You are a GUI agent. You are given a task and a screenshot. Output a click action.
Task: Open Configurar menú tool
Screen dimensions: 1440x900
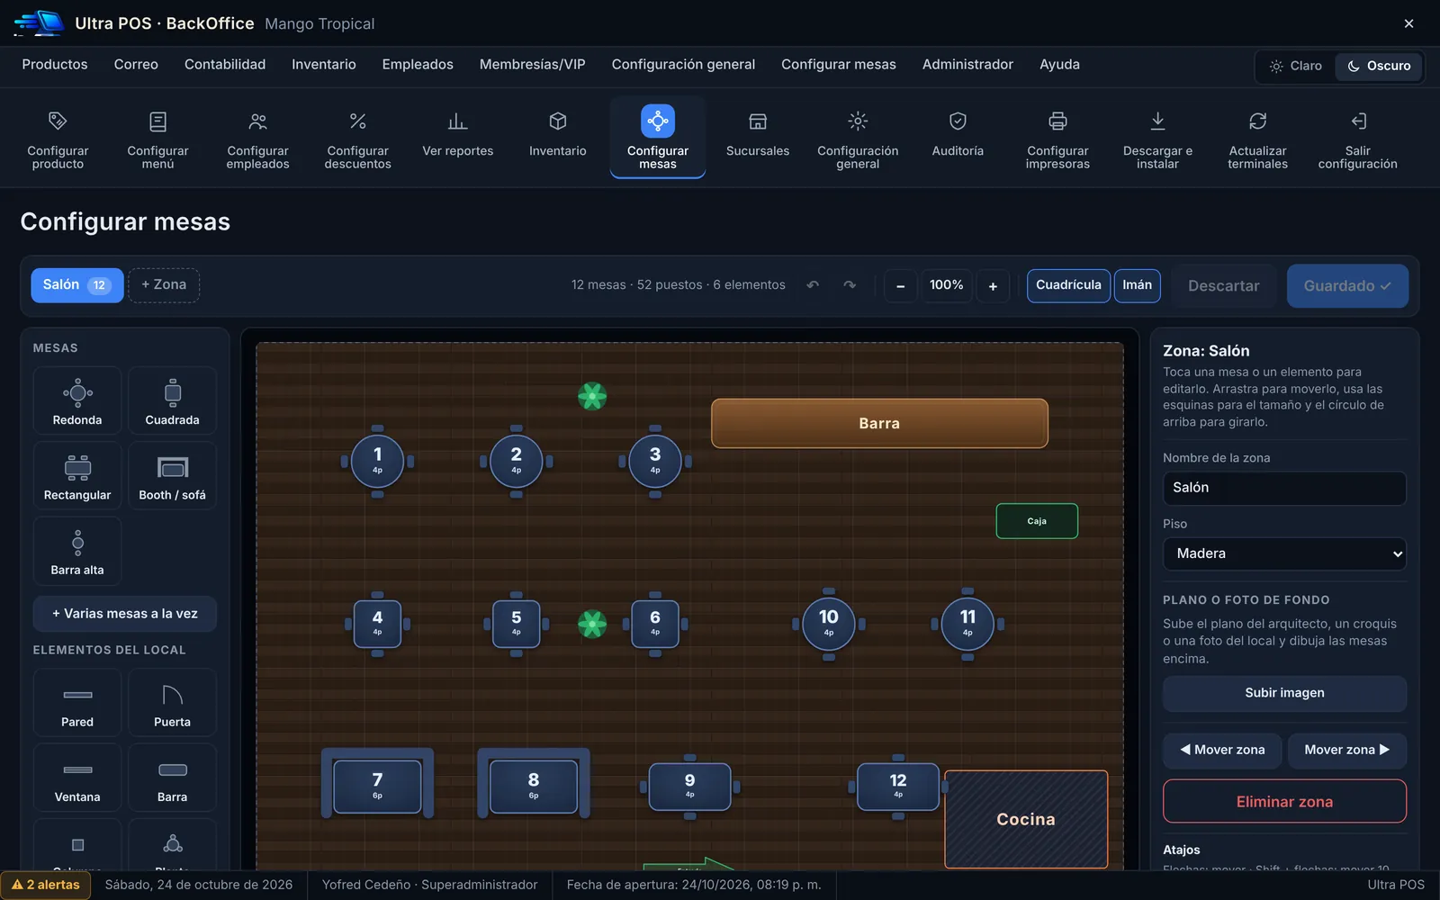tap(157, 138)
